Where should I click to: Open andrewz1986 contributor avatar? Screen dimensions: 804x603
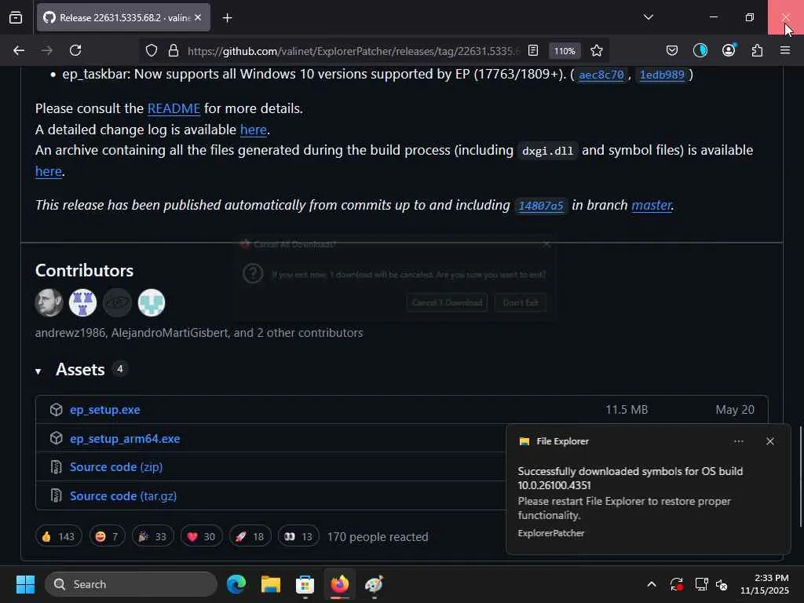coord(49,302)
